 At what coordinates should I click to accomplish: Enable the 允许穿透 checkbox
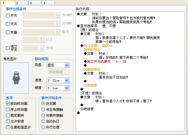point(8,121)
